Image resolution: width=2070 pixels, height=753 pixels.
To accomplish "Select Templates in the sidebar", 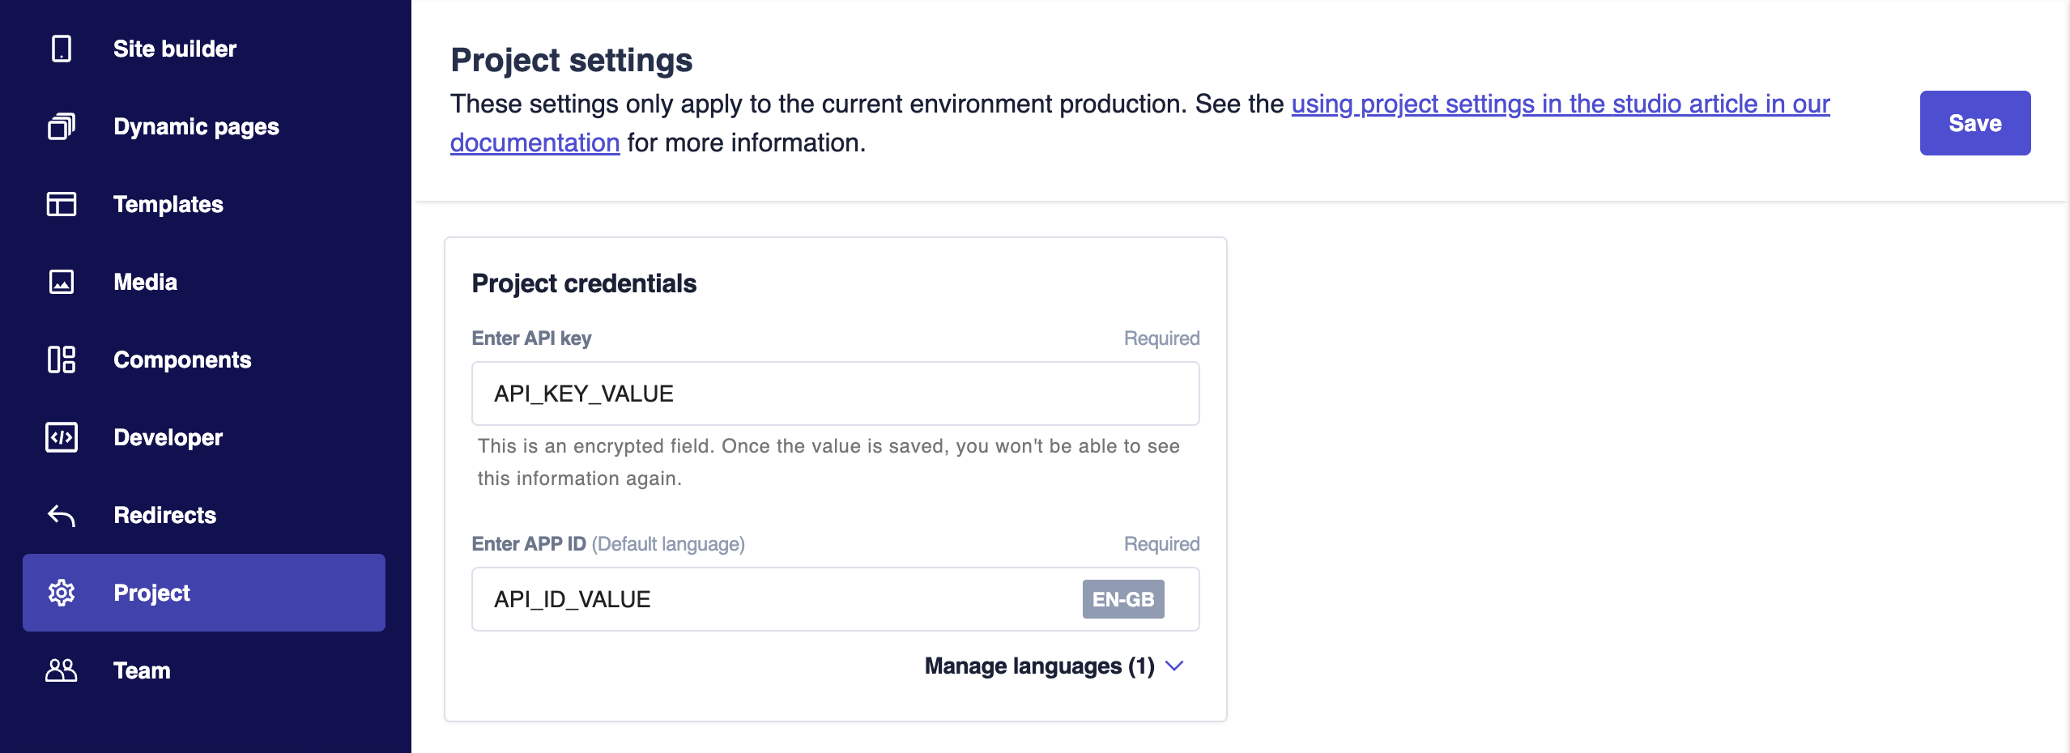I will 168,204.
